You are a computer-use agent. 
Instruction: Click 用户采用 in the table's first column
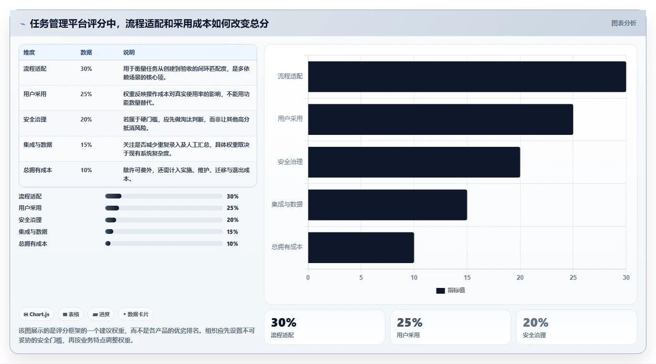35,94
